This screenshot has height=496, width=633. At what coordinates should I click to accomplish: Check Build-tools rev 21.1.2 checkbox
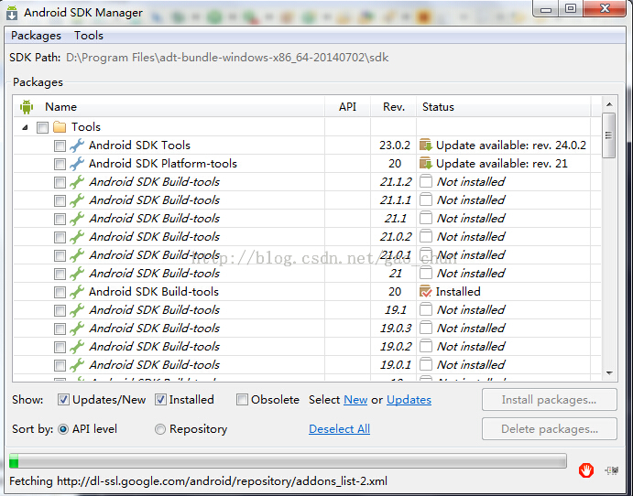tap(60, 182)
